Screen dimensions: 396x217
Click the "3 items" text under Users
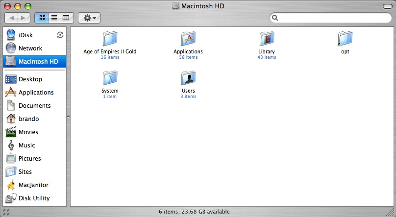tap(188, 96)
